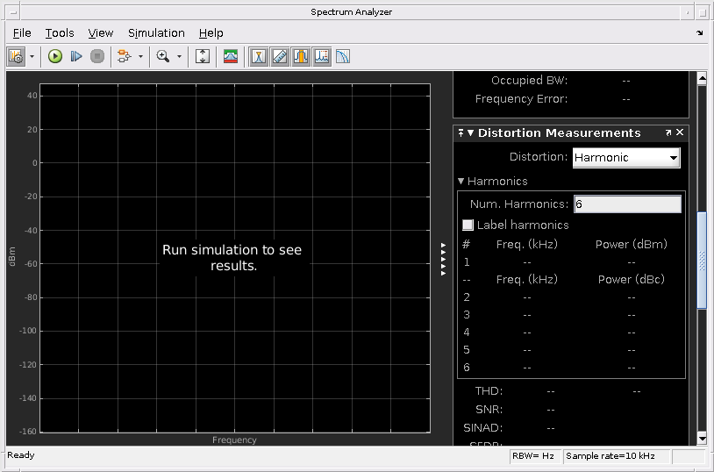This screenshot has height=472, width=714.
Task: Click the CCDF Measurements toolbar icon
Action: click(342, 56)
